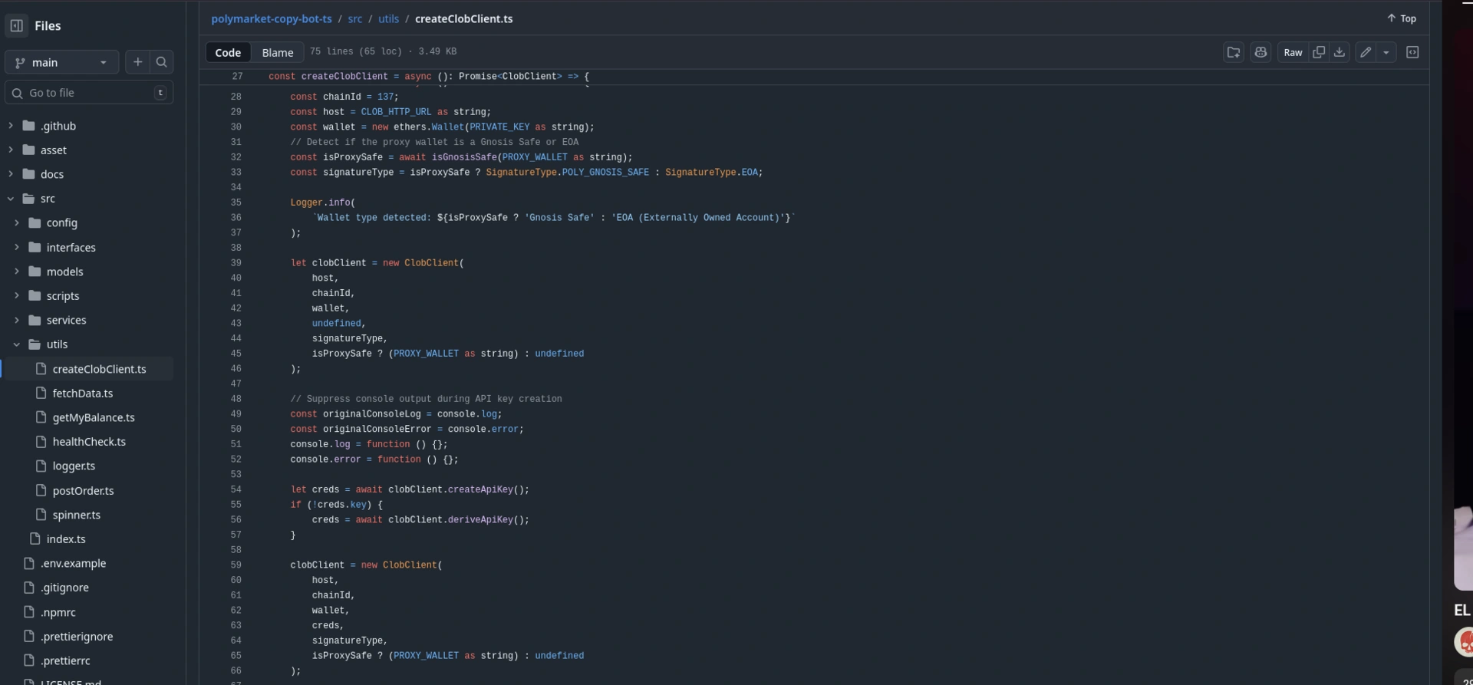
Task: Click the sticky line 27 header
Action: coord(814,77)
